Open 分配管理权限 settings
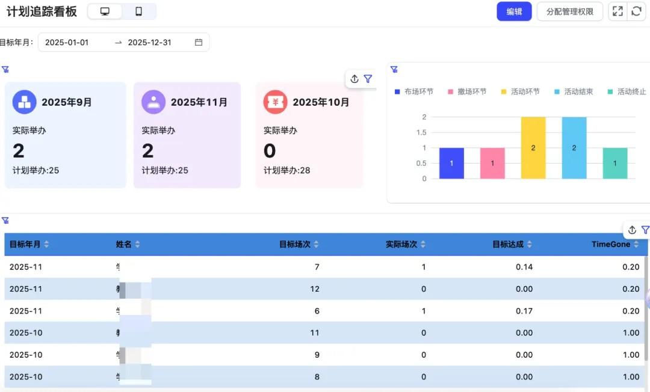 coord(569,11)
